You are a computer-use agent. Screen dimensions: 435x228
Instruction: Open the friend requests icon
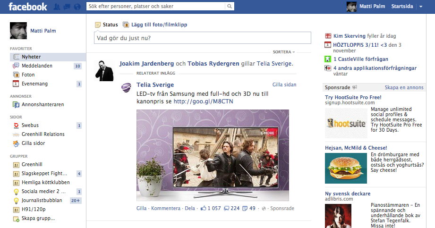[x=57, y=7]
